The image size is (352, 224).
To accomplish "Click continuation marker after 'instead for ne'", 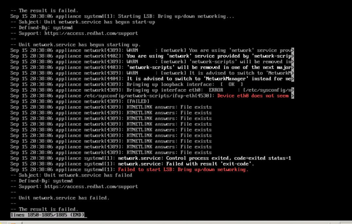I will [x=292, y=79].
